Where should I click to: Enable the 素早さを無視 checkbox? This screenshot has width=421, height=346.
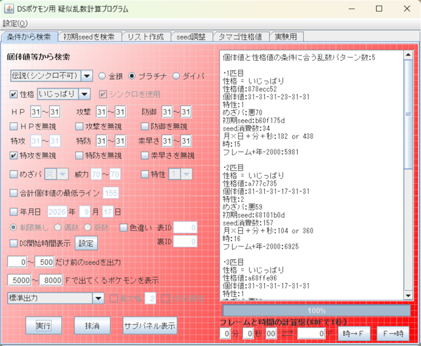point(145,155)
